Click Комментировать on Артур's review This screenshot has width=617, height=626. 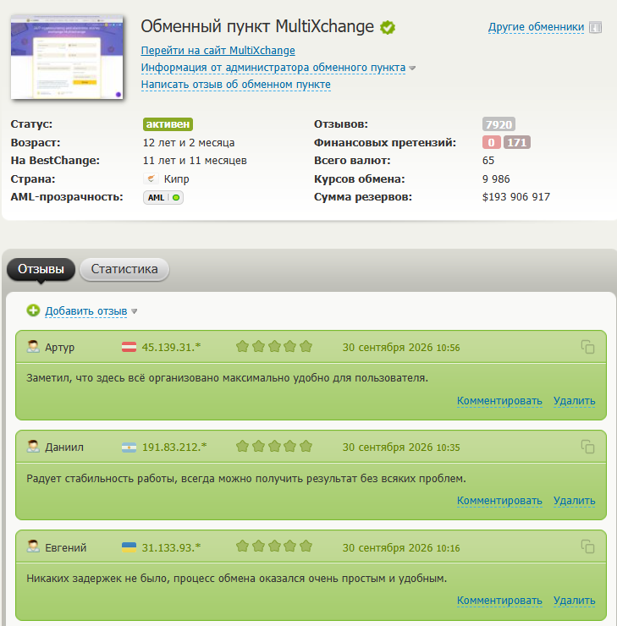[499, 400]
